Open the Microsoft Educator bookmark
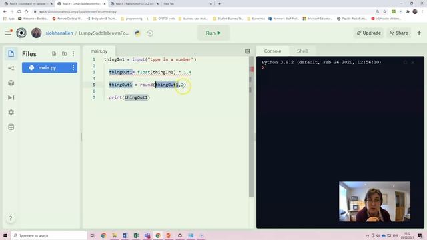 pos(318,19)
